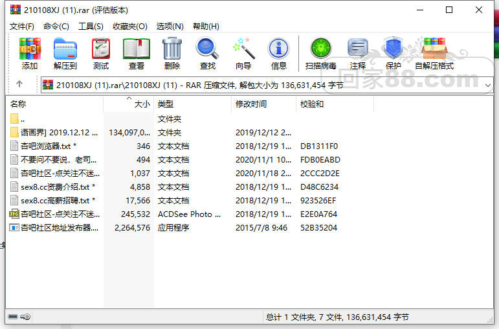Select the parent folder ".." icon
Viewport: 499px width, 329px height.
click(14, 119)
